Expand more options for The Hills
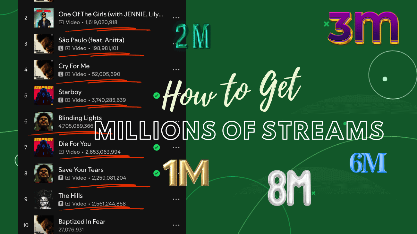Image resolution: width=417 pixels, height=234 pixels. point(176,199)
